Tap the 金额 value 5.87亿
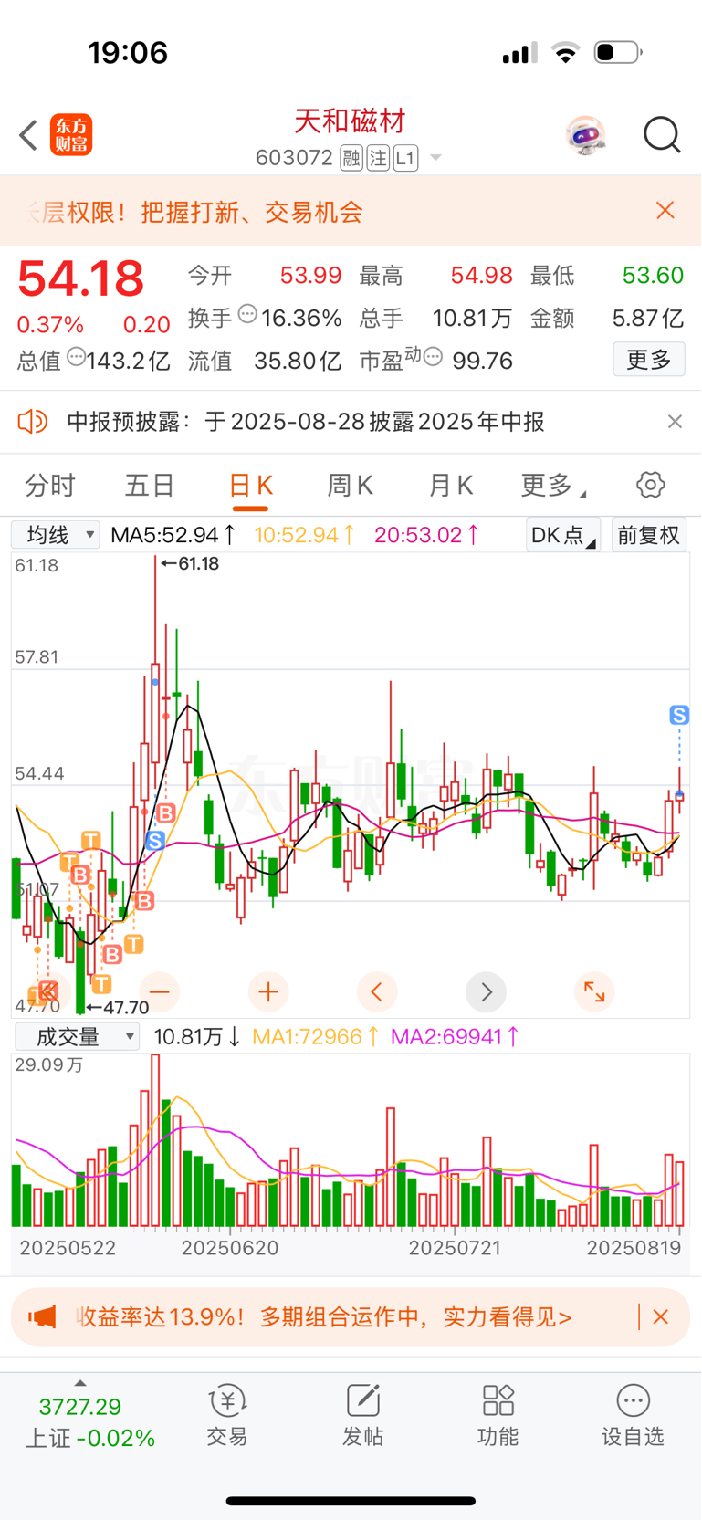This screenshot has height=1520, width=702. 647,318
